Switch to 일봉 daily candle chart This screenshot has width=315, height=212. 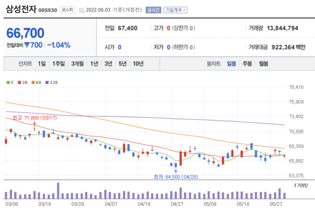(231, 64)
